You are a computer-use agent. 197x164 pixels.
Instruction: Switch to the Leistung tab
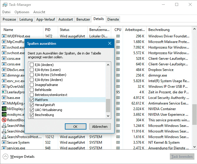pyautogui.click(x=26, y=19)
